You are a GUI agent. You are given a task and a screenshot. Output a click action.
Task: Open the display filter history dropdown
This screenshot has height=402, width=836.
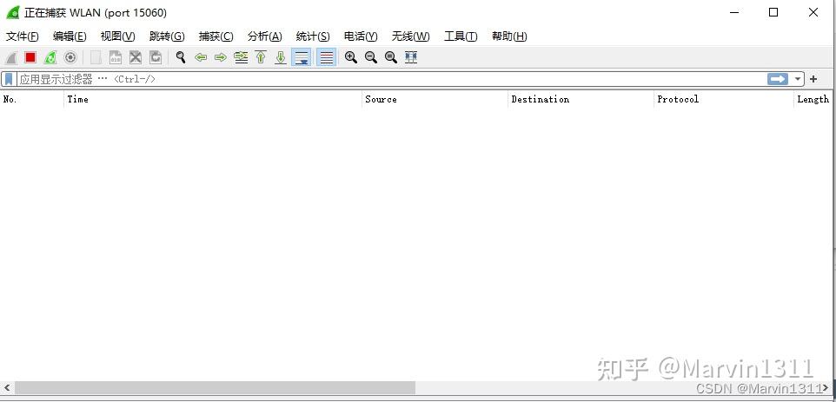797,79
